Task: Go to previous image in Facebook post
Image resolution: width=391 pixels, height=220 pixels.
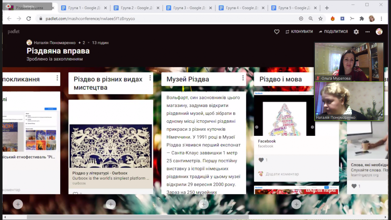Action: click(x=257, y=127)
